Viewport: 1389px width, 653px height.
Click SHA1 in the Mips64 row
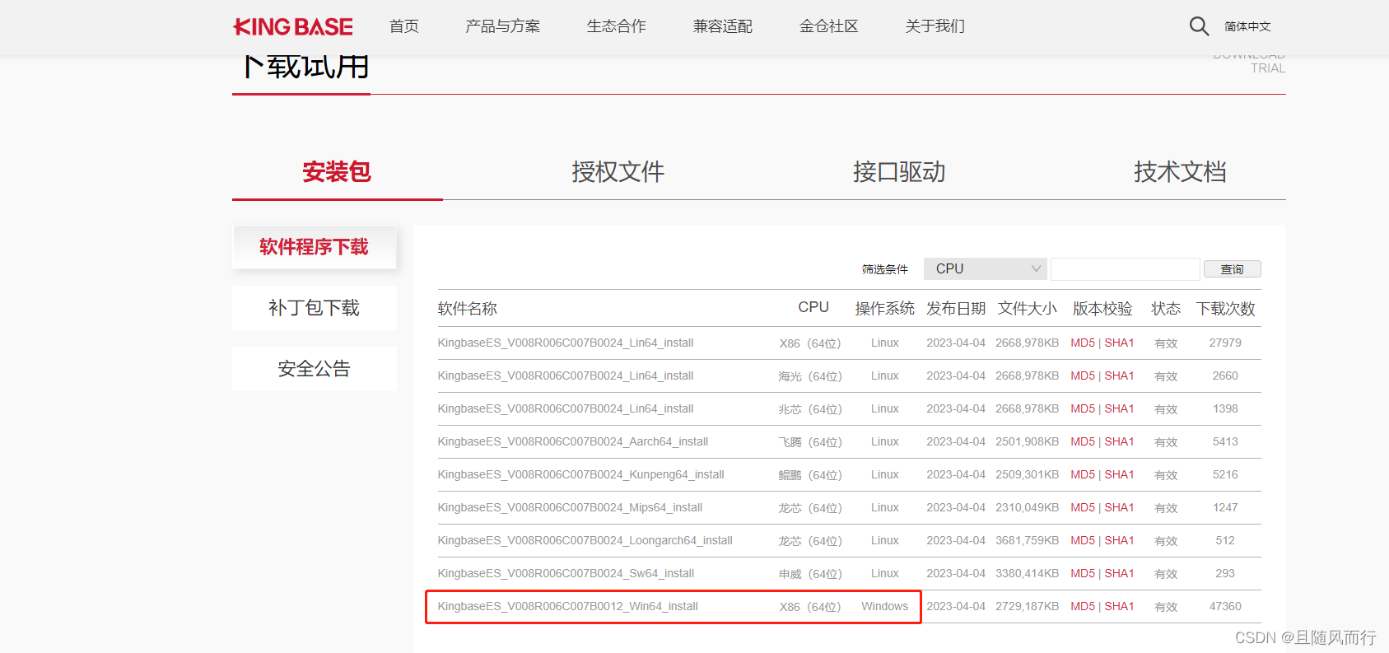pos(1119,507)
